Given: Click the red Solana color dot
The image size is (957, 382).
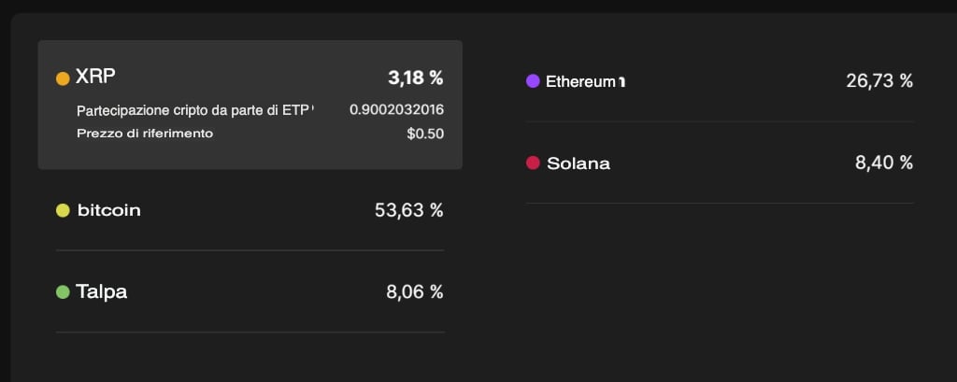Looking at the screenshot, I should pyautogui.click(x=533, y=163).
